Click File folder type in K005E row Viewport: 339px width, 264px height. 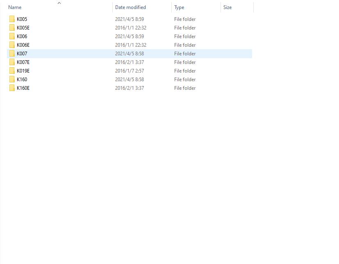[185, 28]
